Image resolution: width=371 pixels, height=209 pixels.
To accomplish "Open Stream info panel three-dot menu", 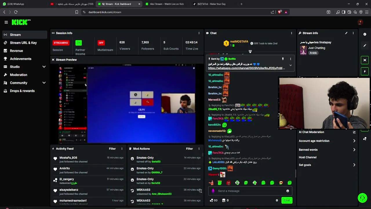I will (x=353, y=33).
